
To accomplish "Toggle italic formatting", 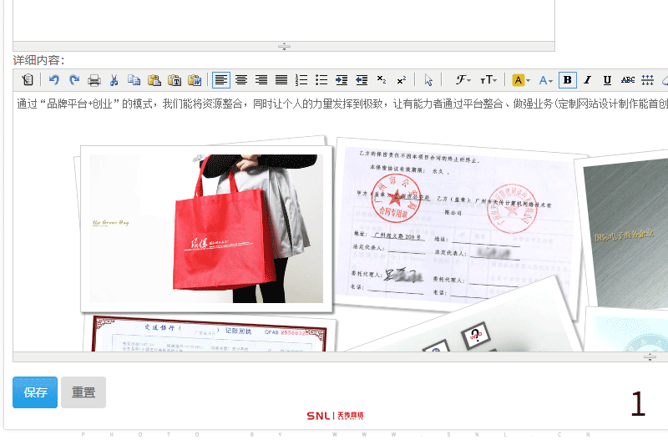I will pyautogui.click(x=587, y=80).
